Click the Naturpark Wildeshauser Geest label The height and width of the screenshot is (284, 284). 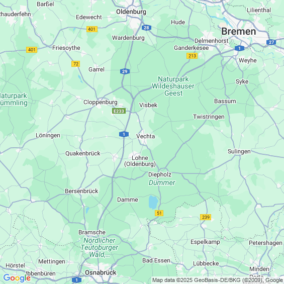point(173,86)
